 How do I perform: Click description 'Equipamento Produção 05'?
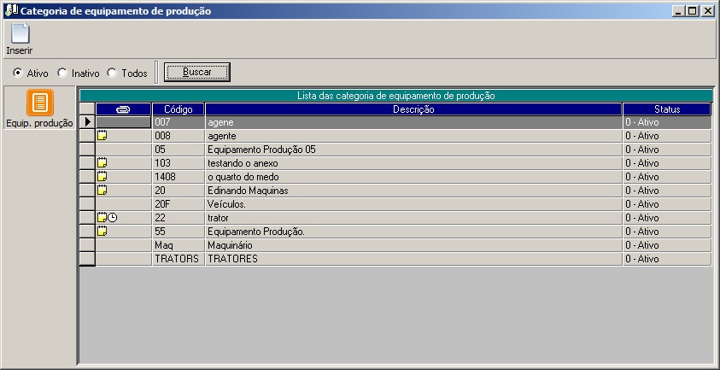coord(261,150)
